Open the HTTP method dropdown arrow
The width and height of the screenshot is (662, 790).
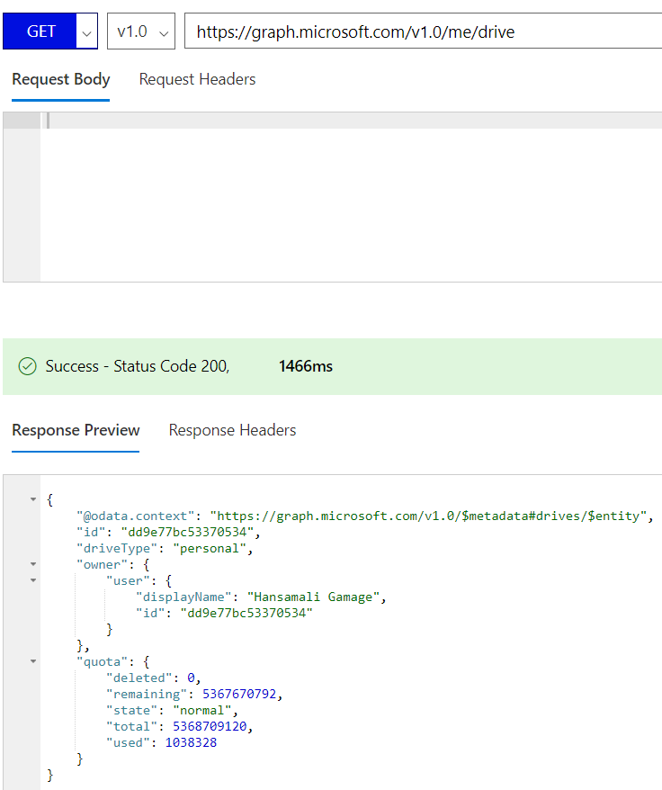click(x=87, y=31)
